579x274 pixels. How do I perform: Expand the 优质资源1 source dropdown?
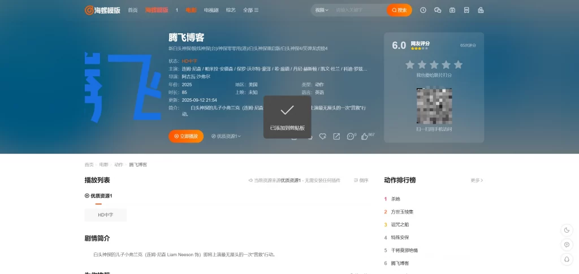tap(226, 136)
